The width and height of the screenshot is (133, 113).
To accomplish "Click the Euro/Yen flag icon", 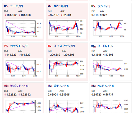I will [6, 6].
